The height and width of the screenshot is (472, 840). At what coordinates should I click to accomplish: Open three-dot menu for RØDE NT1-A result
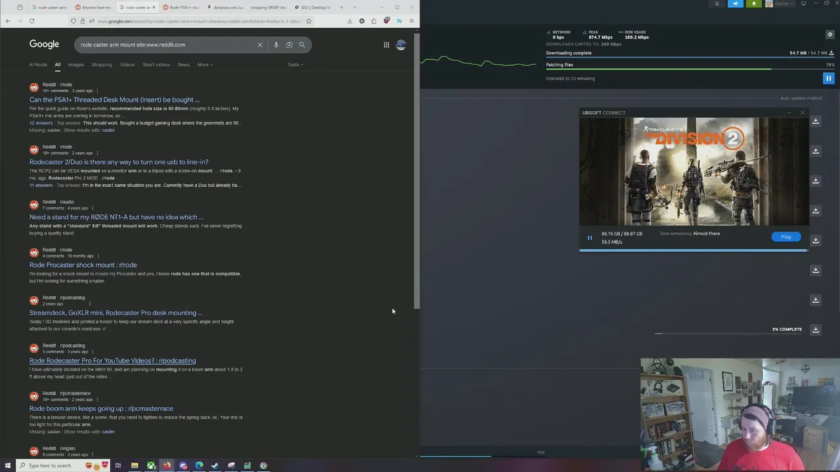93,208
